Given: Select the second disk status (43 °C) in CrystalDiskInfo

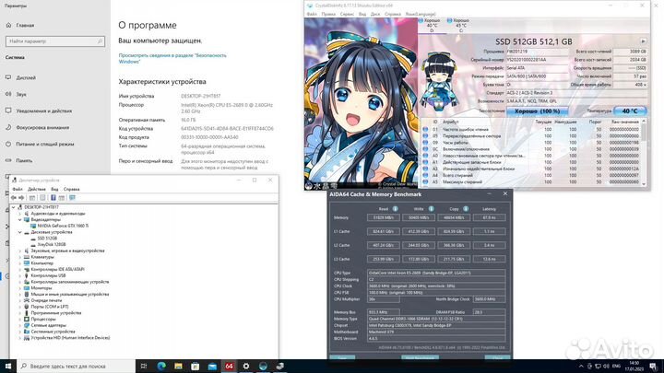Looking at the screenshot, I should point(460,26).
